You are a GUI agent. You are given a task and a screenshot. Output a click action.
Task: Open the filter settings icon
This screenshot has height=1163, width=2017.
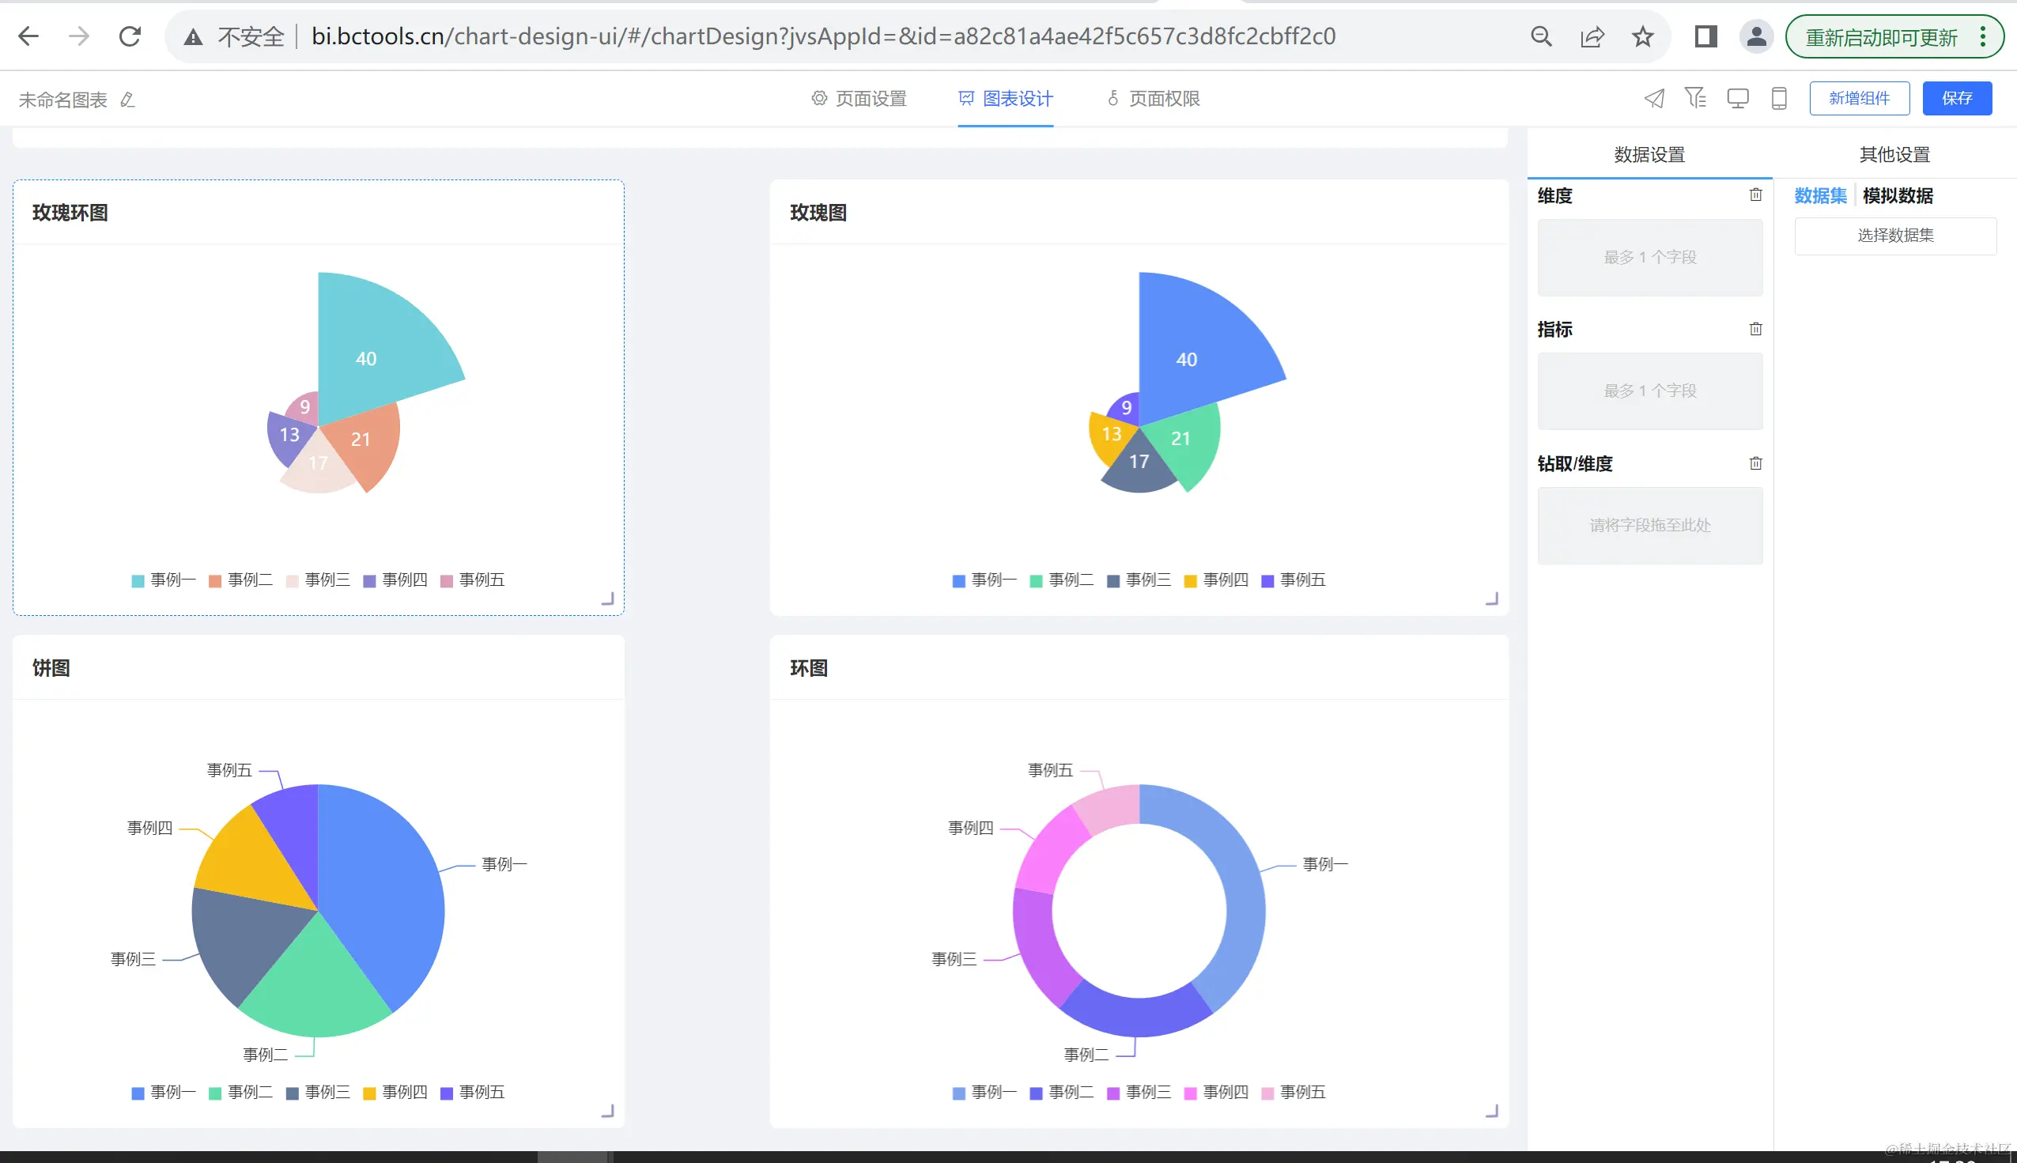pos(1695,98)
